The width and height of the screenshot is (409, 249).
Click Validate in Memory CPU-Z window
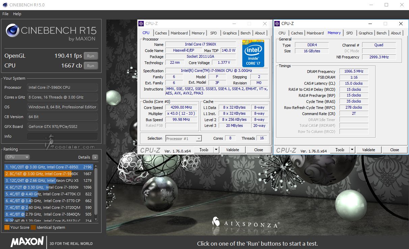tap(369, 150)
